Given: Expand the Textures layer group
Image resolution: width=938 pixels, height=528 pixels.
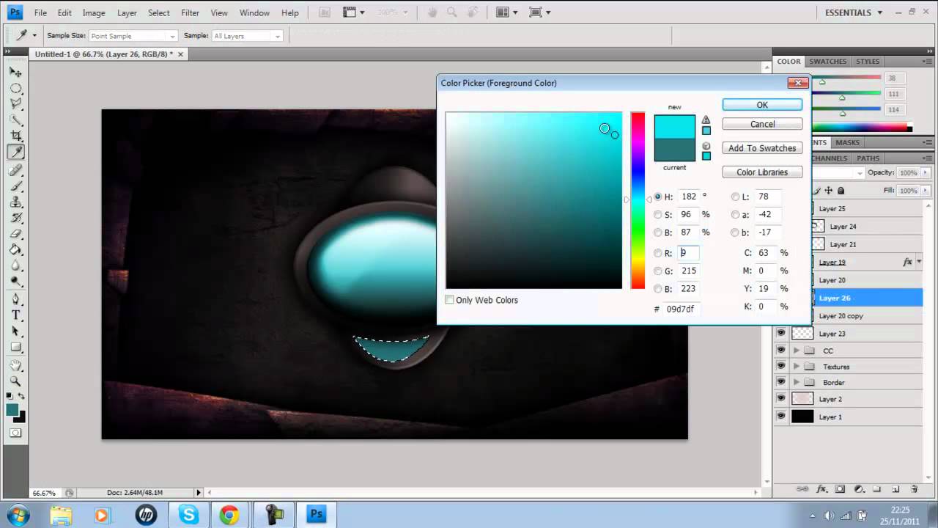Looking at the screenshot, I should [x=797, y=366].
